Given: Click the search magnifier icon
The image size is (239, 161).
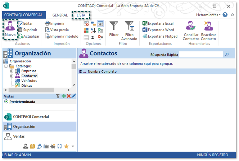Looking at the screenshot, I should 227,55.
